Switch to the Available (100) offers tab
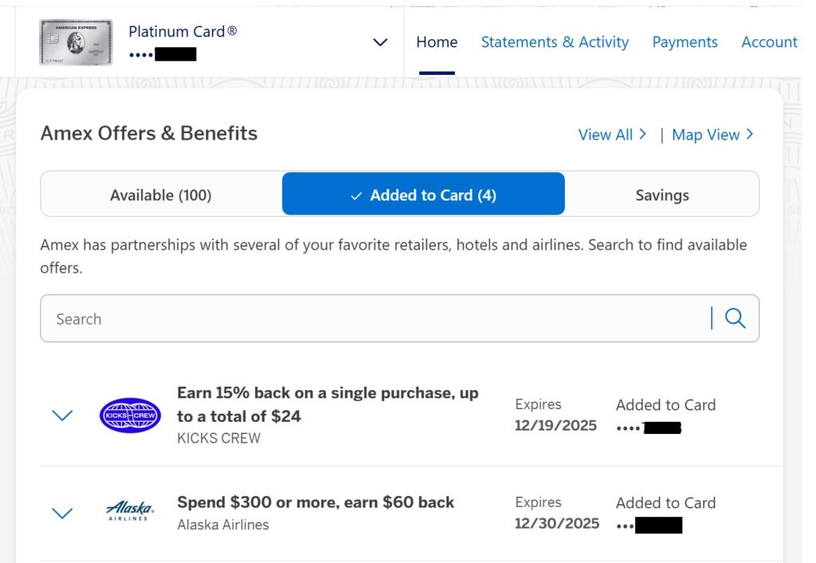Screen dimensions: 816x563 point(161,195)
